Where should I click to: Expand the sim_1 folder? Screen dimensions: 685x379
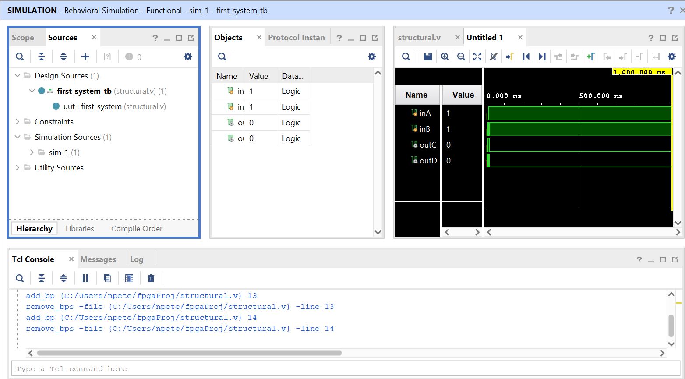pyautogui.click(x=32, y=152)
